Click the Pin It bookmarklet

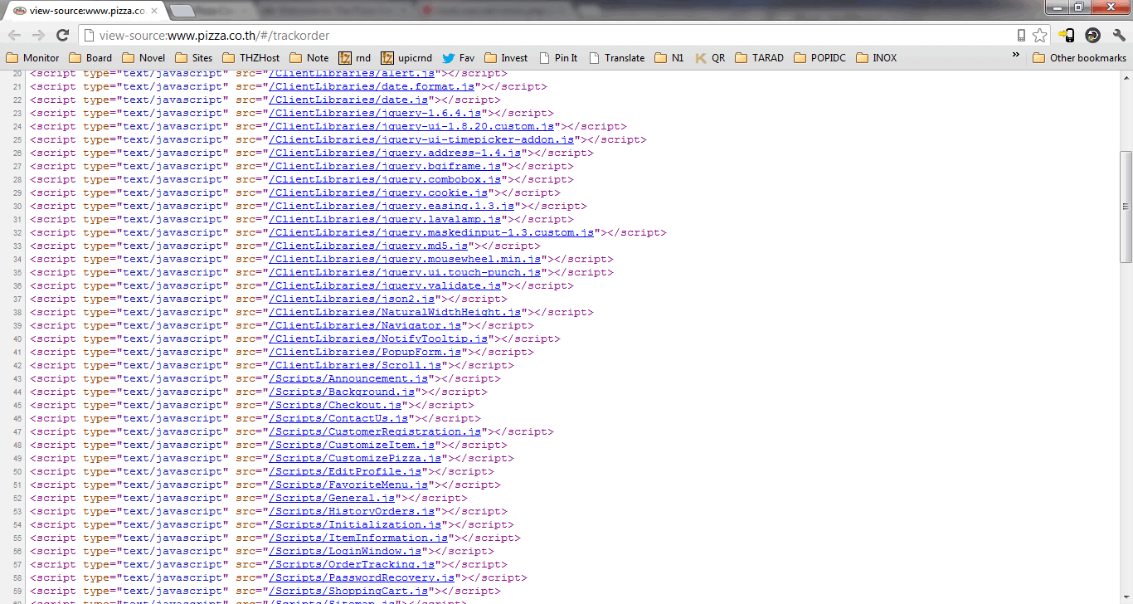[x=558, y=58]
